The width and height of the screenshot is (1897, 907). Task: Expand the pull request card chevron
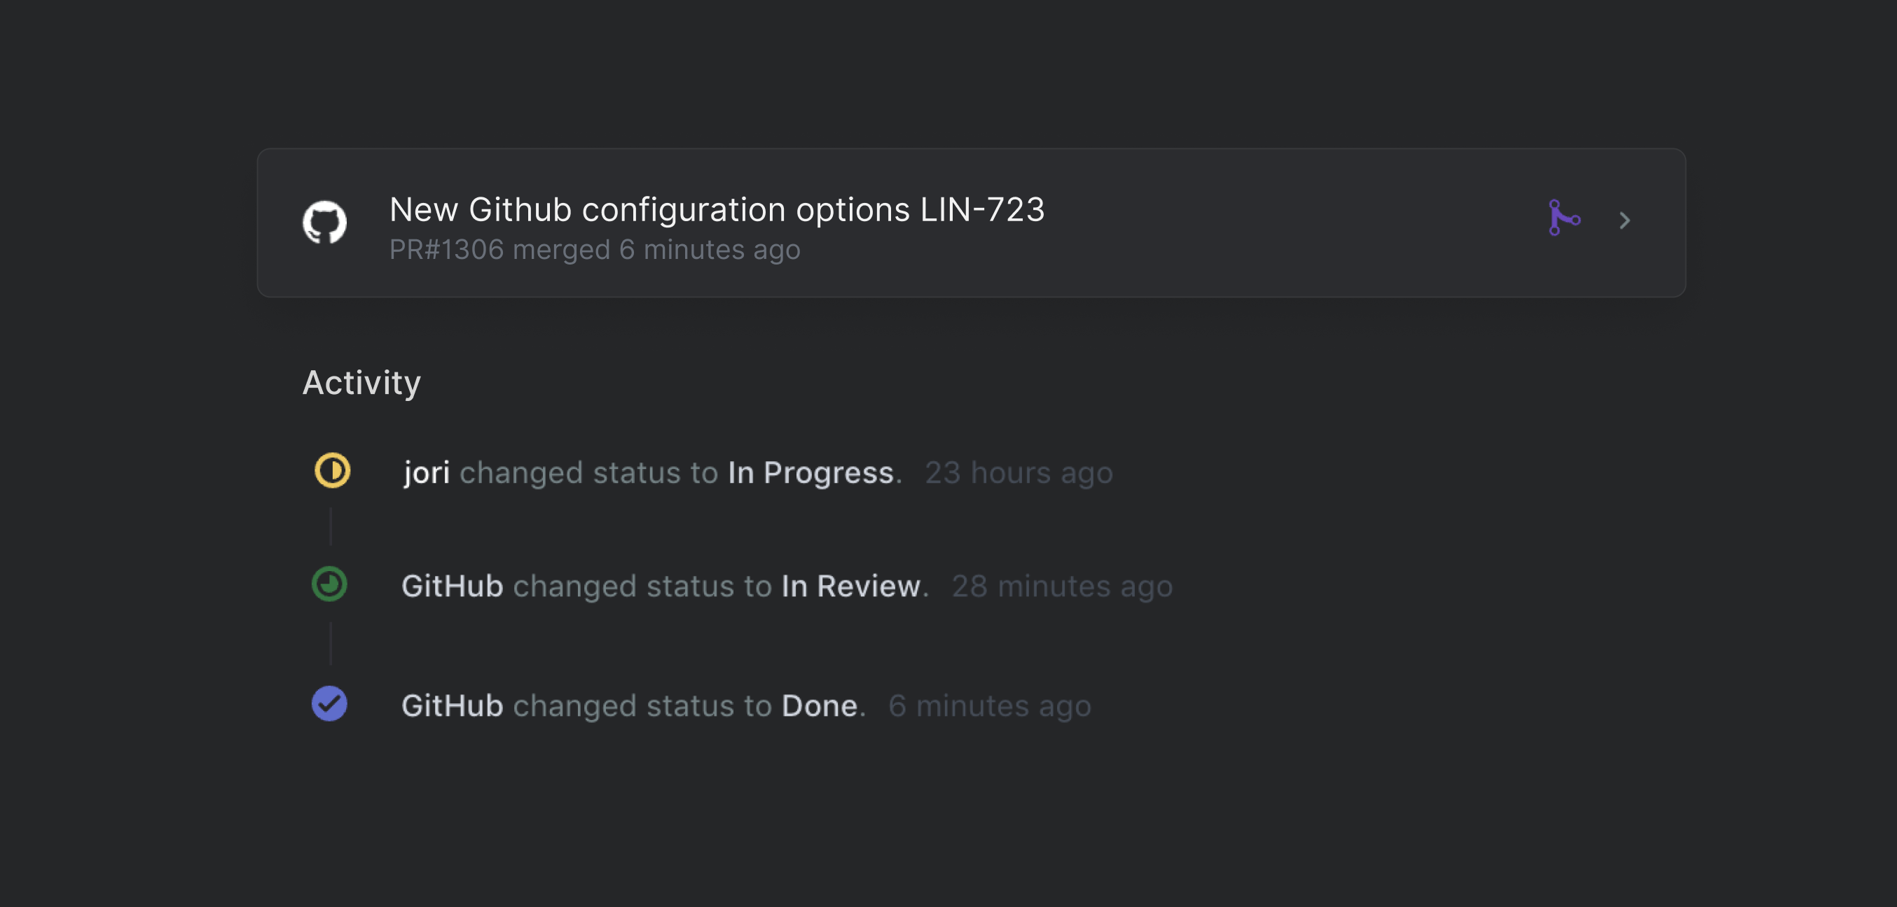(1624, 220)
